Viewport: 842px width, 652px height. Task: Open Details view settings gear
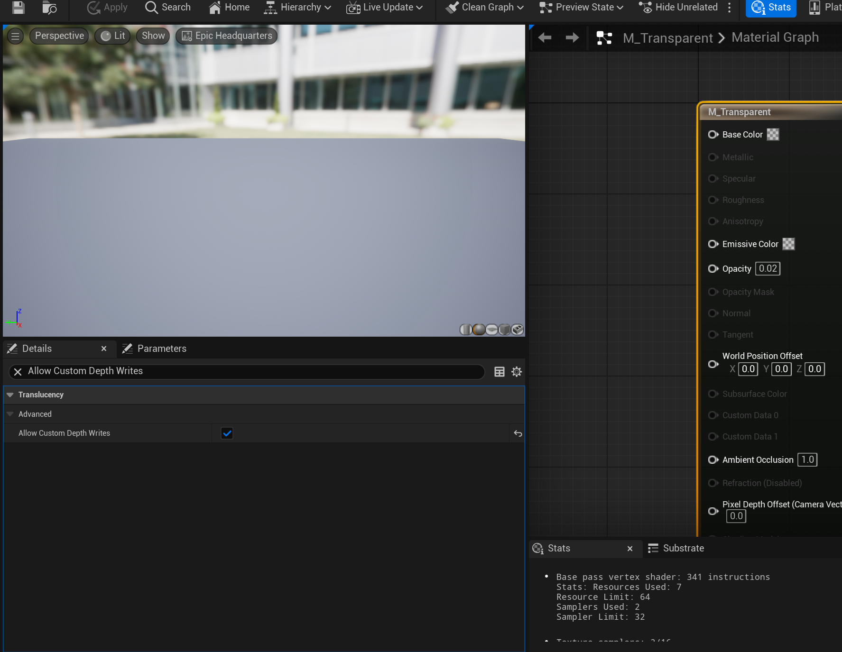coord(517,372)
